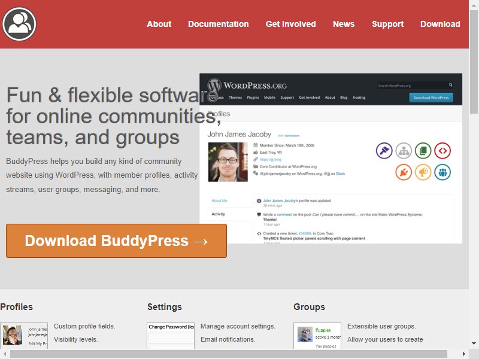
Task: Click the vertical scrollbar thumb
Action: [474, 62]
